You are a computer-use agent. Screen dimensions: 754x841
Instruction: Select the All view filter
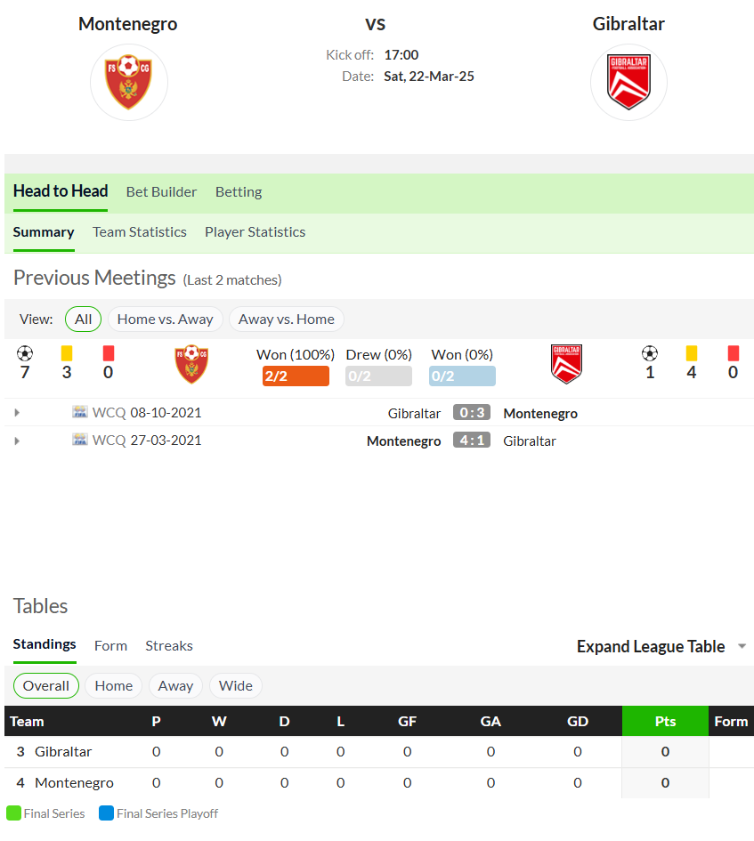pyautogui.click(x=83, y=319)
